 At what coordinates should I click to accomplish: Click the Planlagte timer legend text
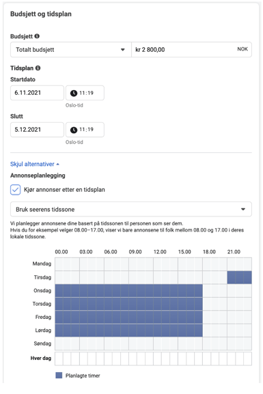coord(83,376)
